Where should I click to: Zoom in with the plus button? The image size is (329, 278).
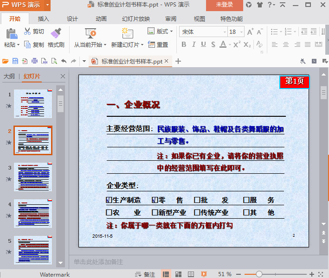click(312, 274)
